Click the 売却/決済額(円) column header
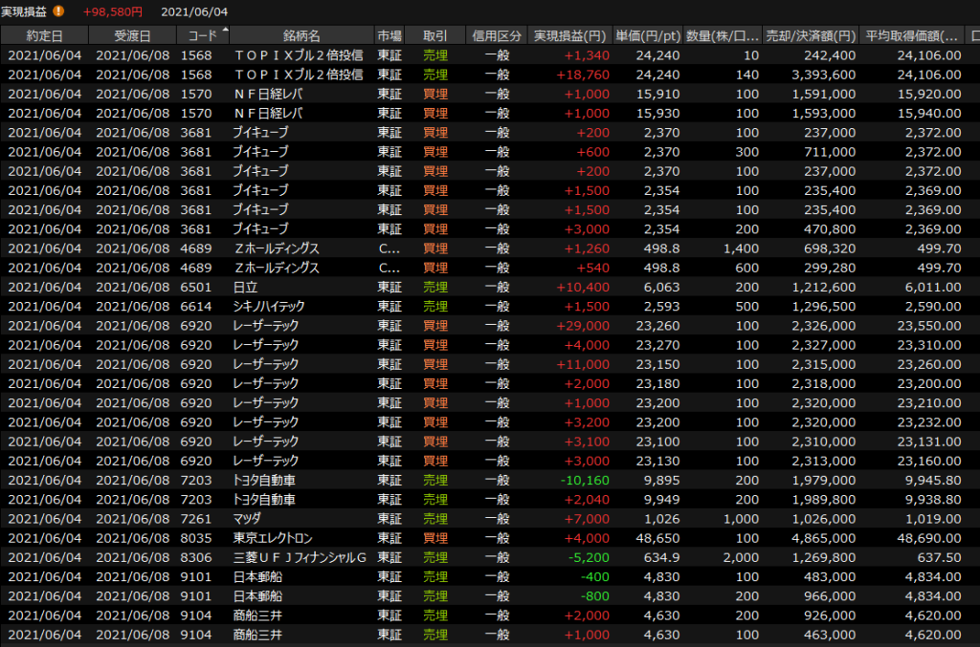Image resolution: width=980 pixels, height=647 pixels. [811, 35]
